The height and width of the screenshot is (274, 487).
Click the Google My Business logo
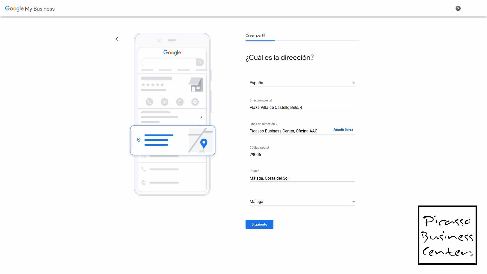[30, 8]
